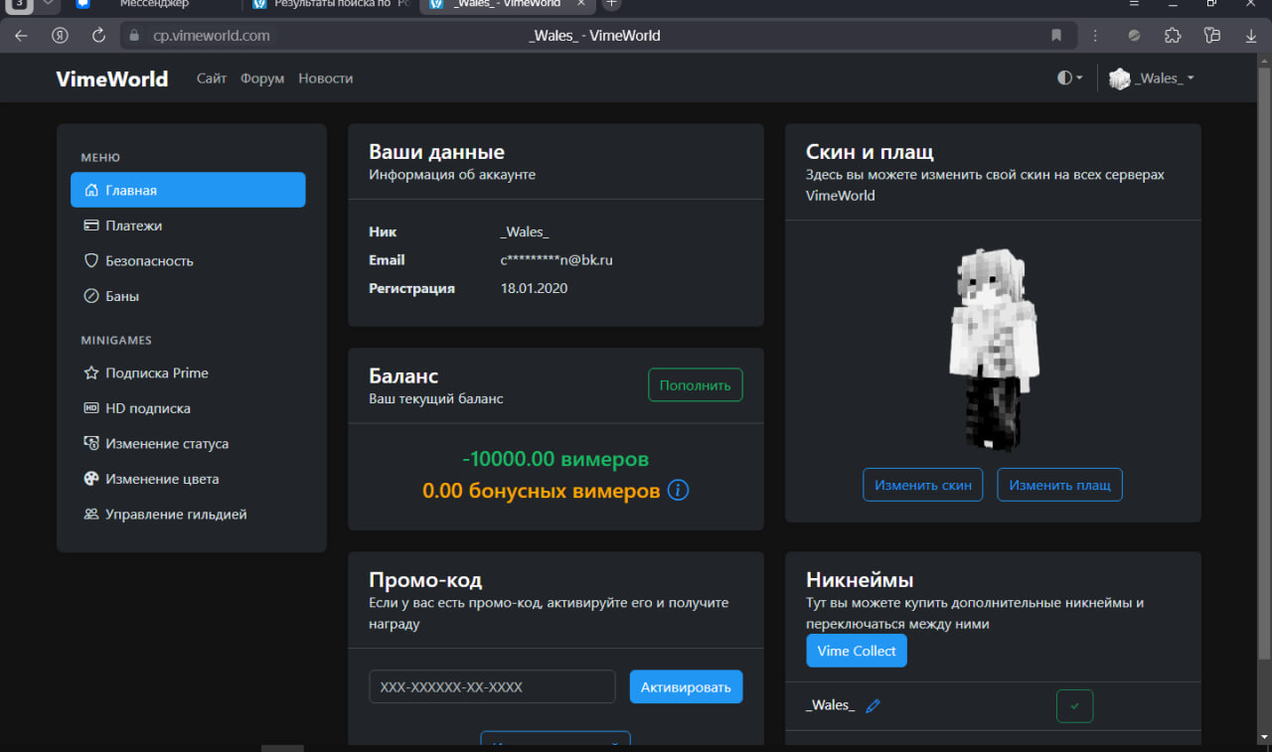This screenshot has width=1272, height=752.
Task: Click the Ваши данные heading
Action: (x=436, y=152)
